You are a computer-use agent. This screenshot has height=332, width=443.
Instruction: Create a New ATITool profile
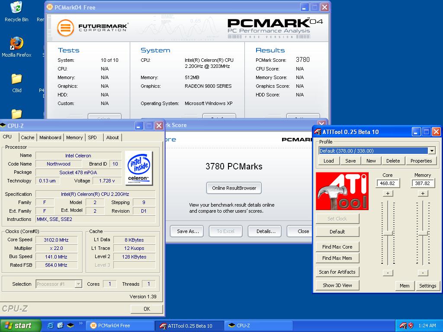click(371, 161)
